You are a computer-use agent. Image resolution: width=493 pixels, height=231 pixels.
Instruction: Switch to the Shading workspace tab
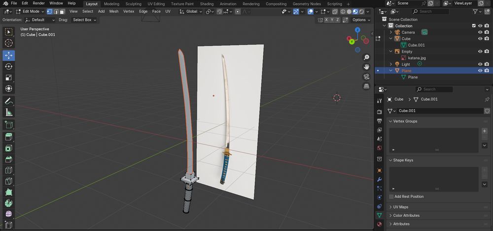[207, 4]
